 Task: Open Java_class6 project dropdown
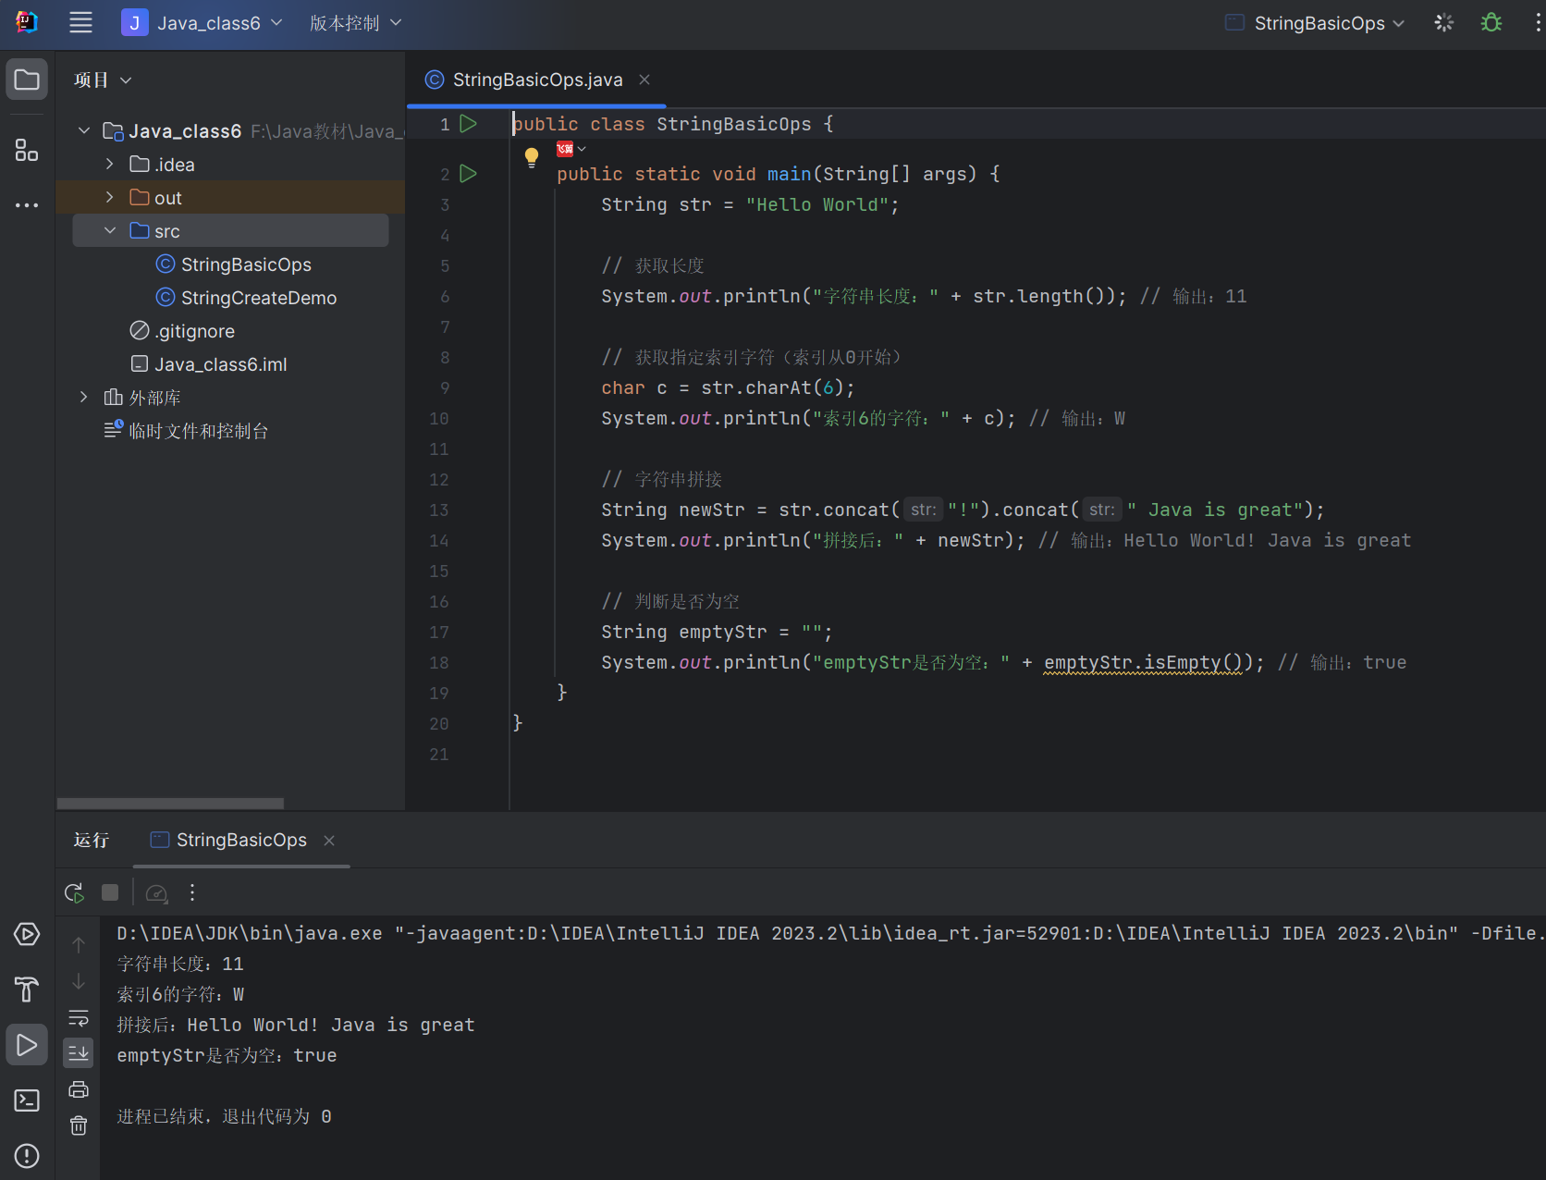coord(202,23)
